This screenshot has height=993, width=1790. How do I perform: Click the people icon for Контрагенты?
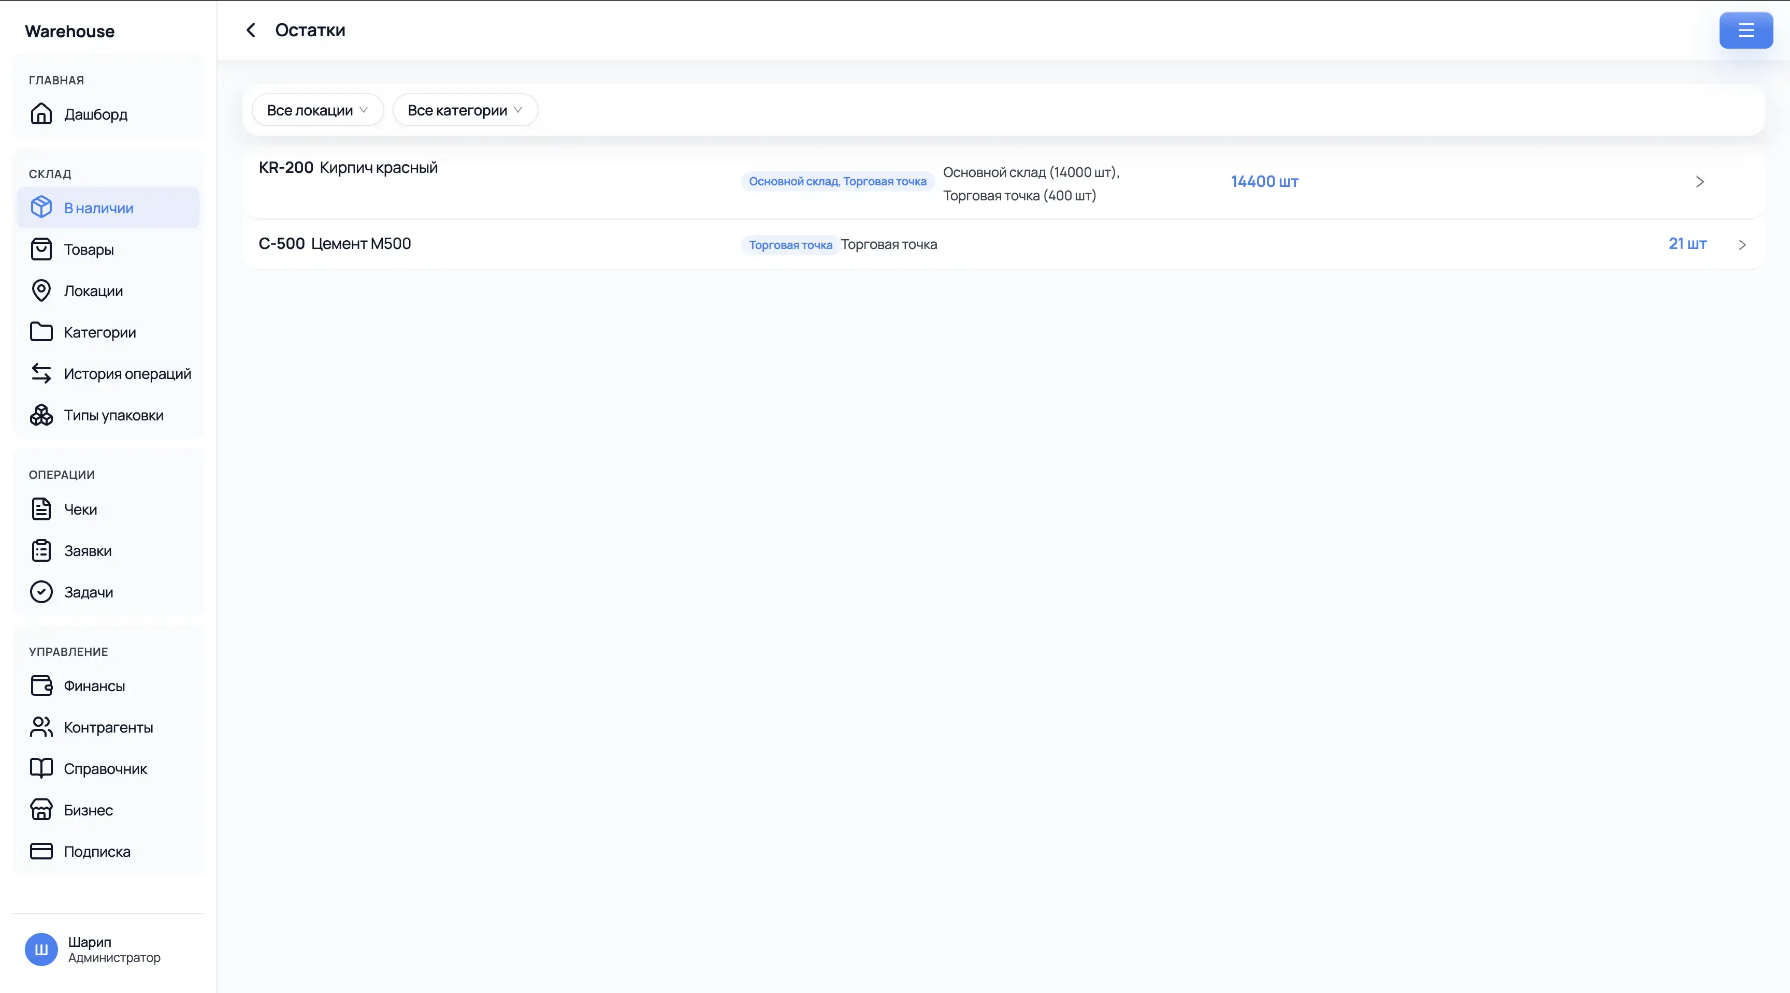point(41,727)
